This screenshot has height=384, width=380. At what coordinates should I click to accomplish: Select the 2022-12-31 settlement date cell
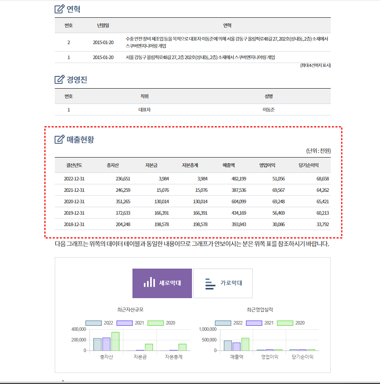pyautogui.click(x=74, y=179)
